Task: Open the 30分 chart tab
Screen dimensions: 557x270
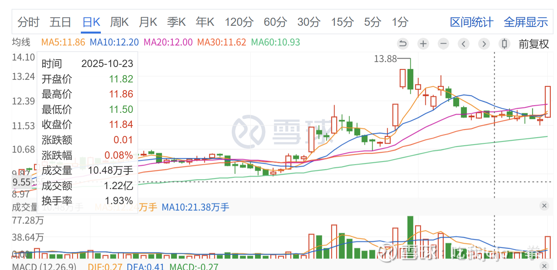Action: click(309, 22)
